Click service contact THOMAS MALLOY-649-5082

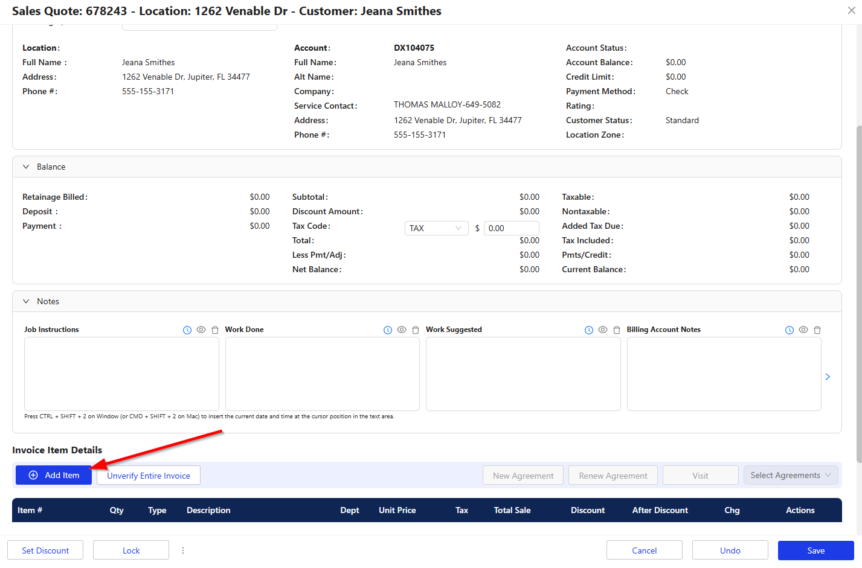pos(448,104)
